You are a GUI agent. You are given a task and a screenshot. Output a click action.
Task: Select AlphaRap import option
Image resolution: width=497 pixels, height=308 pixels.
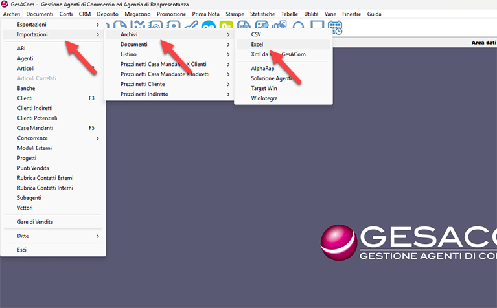click(263, 68)
